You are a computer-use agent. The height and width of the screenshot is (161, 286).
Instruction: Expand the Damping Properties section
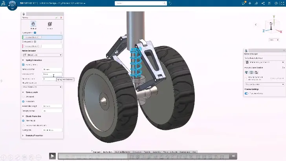pos(23,135)
